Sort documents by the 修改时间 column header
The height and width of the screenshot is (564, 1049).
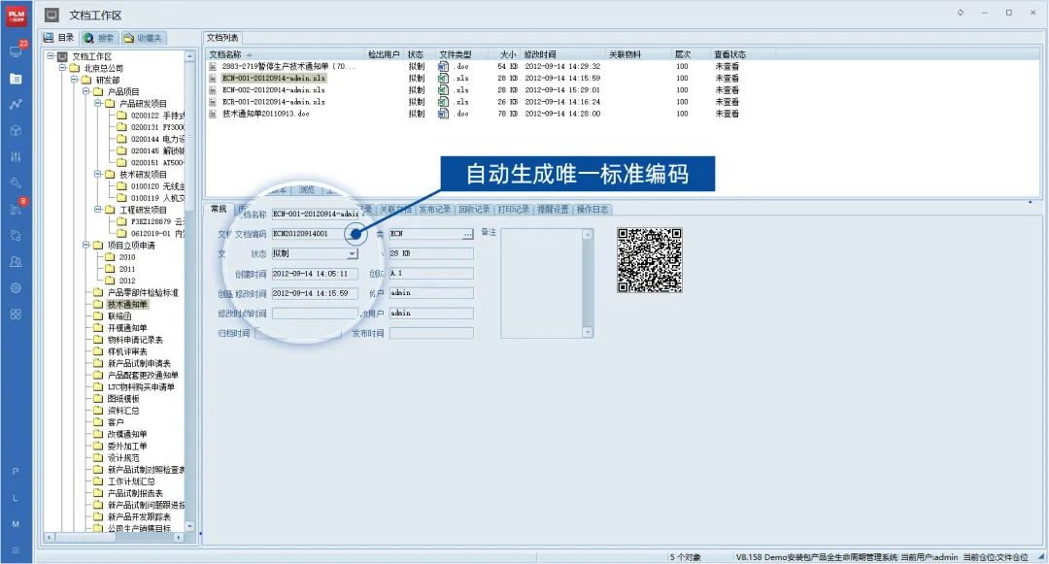coord(539,54)
